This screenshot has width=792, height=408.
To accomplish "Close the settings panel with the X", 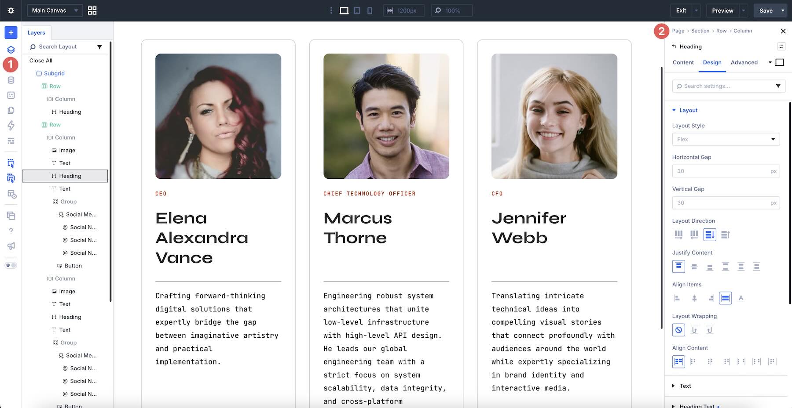I will 783,31.
